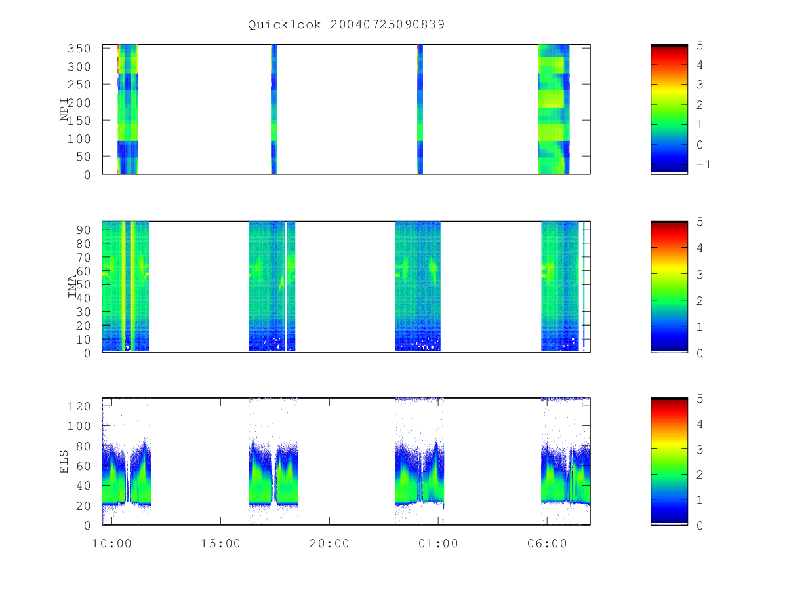787x590 pixels.
Task: Select the NPI y-axis label
Action: tap(65, 109)
